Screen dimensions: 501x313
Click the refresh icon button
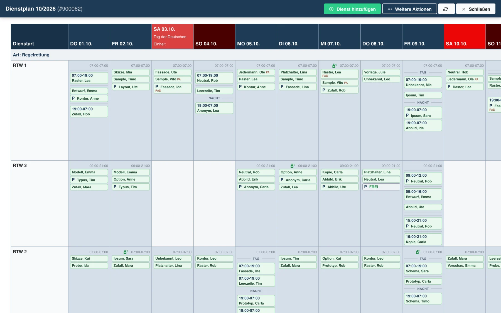pos(446,9)
